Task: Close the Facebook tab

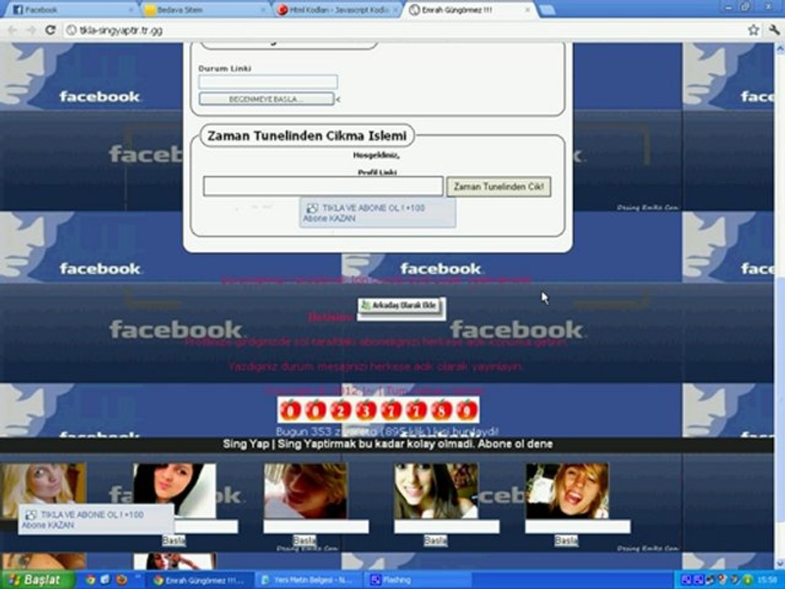Action: (131, 10)
